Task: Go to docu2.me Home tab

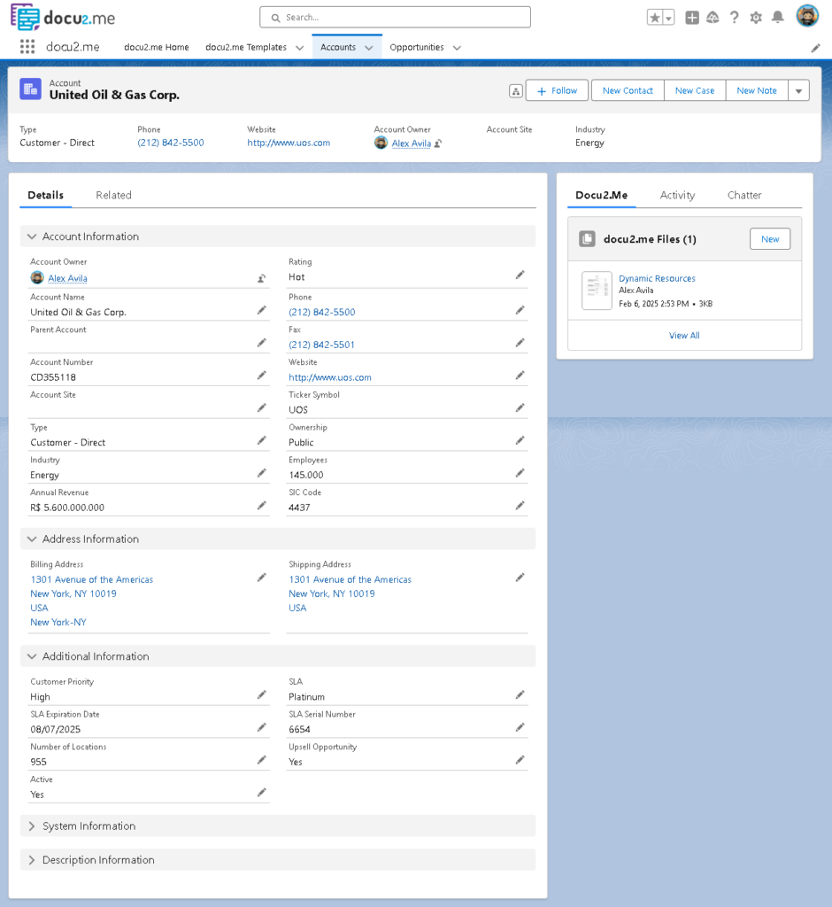Action: pyautogui.click(x=156, y=48)
